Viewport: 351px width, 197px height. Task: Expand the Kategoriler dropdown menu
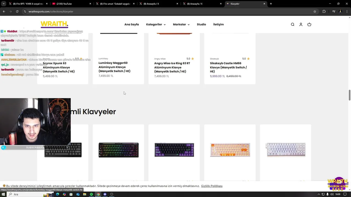(x=156, y=24)
